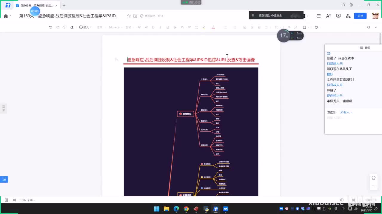Viewport: 382px width, 214px height.
Task: Choose the red font color button
Action: pyautogui.click(x=213, y=27)
